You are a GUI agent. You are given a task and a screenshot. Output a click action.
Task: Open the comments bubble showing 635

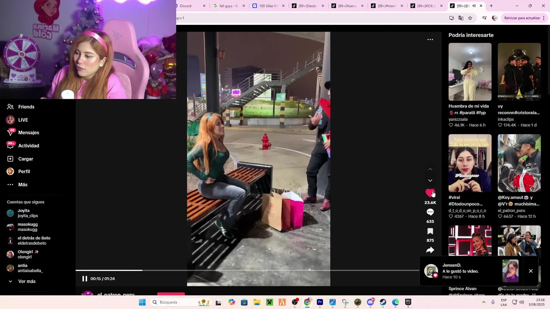pos(430,212)
